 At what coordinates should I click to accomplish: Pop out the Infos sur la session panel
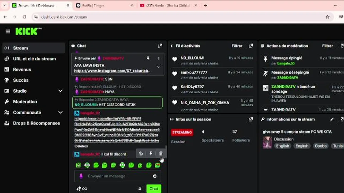[x=251, y=119]
